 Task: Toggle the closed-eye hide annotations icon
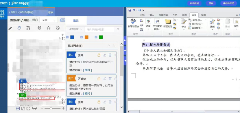click(x=35, y=108)
